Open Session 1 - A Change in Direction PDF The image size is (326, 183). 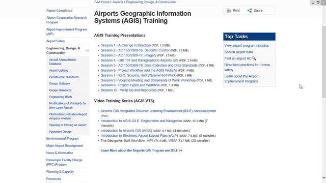click(126, 45)
